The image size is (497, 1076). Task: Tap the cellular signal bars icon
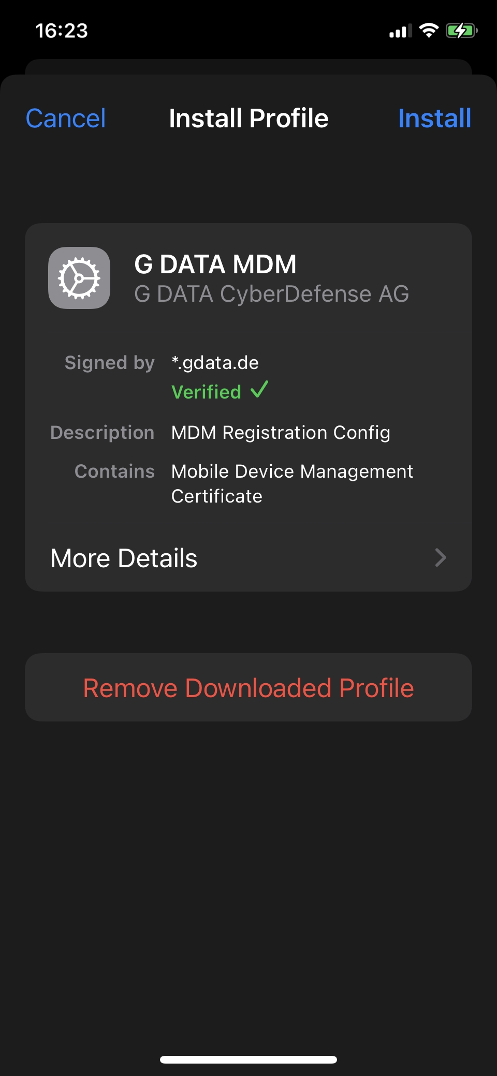click(400, 31)
